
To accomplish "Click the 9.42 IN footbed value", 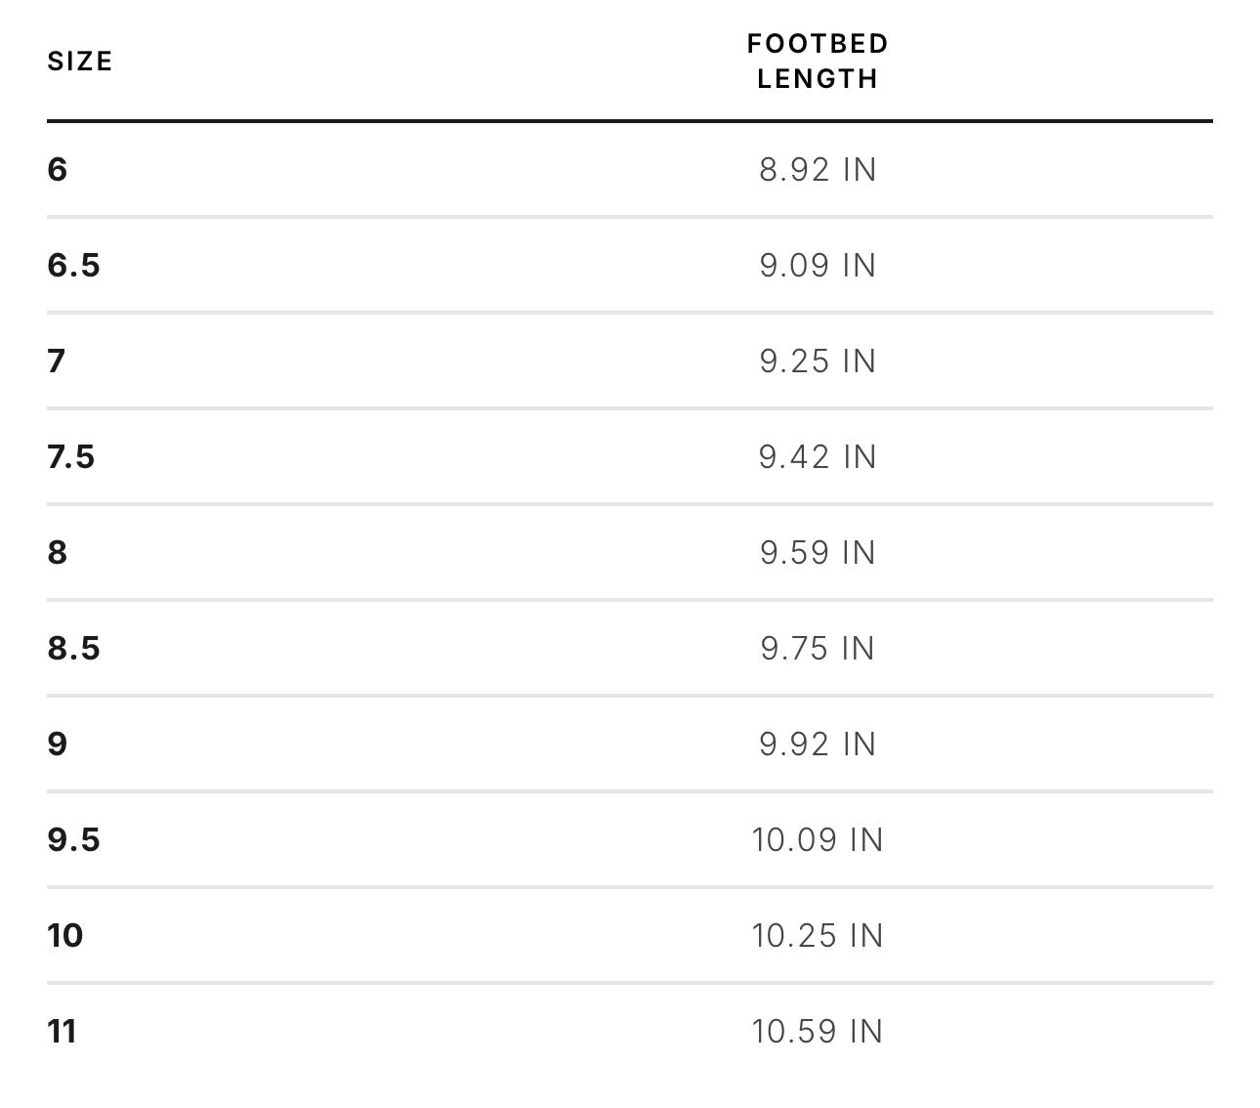I will pos(818,457).
